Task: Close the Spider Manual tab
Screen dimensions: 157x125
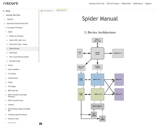Action: 66,10
